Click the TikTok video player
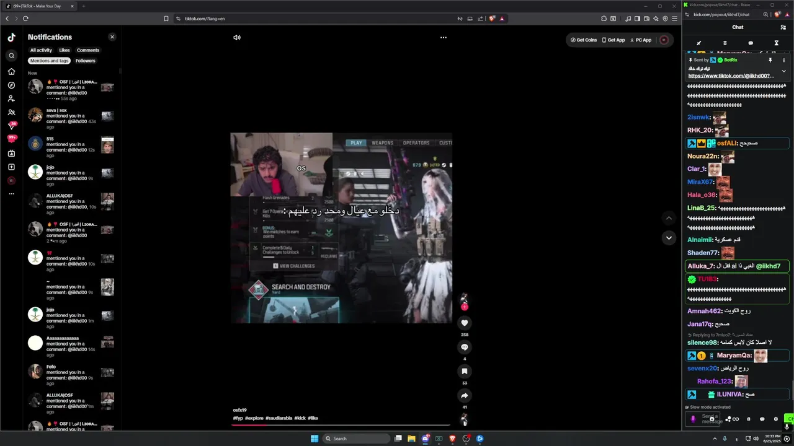This screenshot has height=446, width=794. [x=341, y=228]
